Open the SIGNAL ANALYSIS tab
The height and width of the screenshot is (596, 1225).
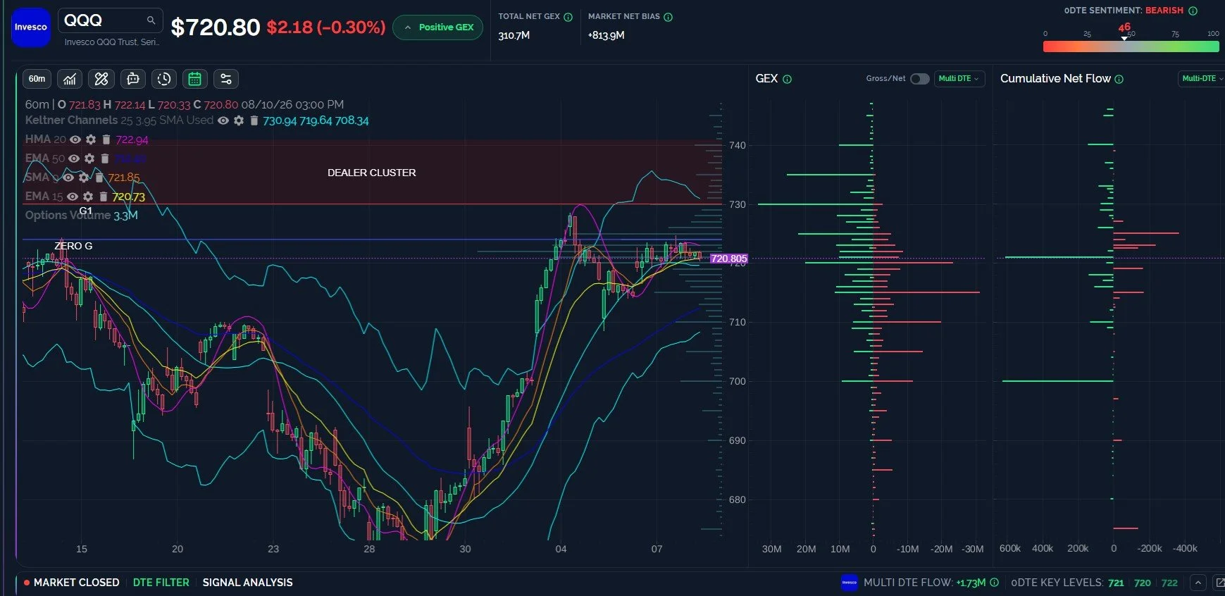coord(247,583)
